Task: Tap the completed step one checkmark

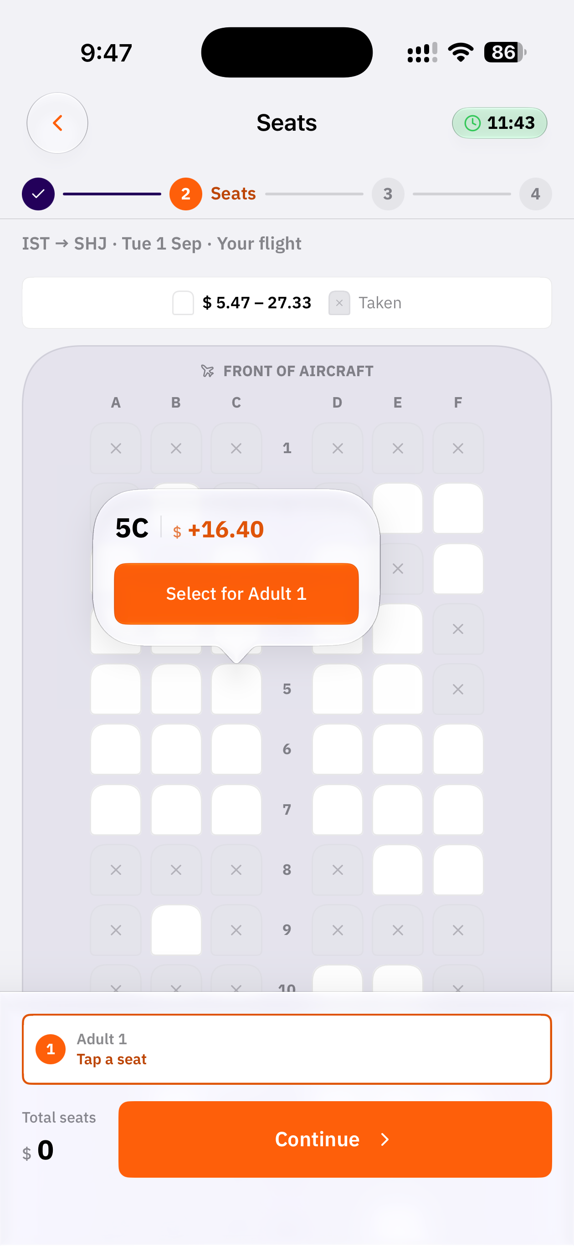Action: (38, 194)
